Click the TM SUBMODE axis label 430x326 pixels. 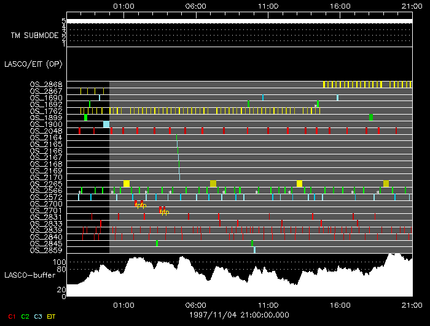[x=35, y=36]
